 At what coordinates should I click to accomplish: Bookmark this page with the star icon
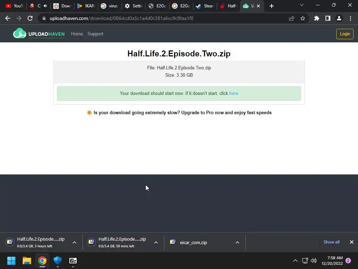click(303, 18)
